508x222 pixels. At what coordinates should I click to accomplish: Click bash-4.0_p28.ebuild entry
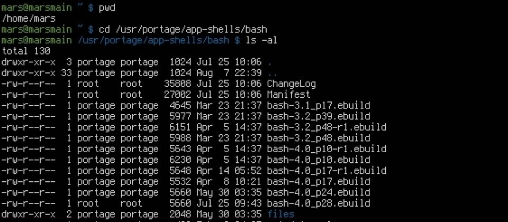[x=318, y=203]
